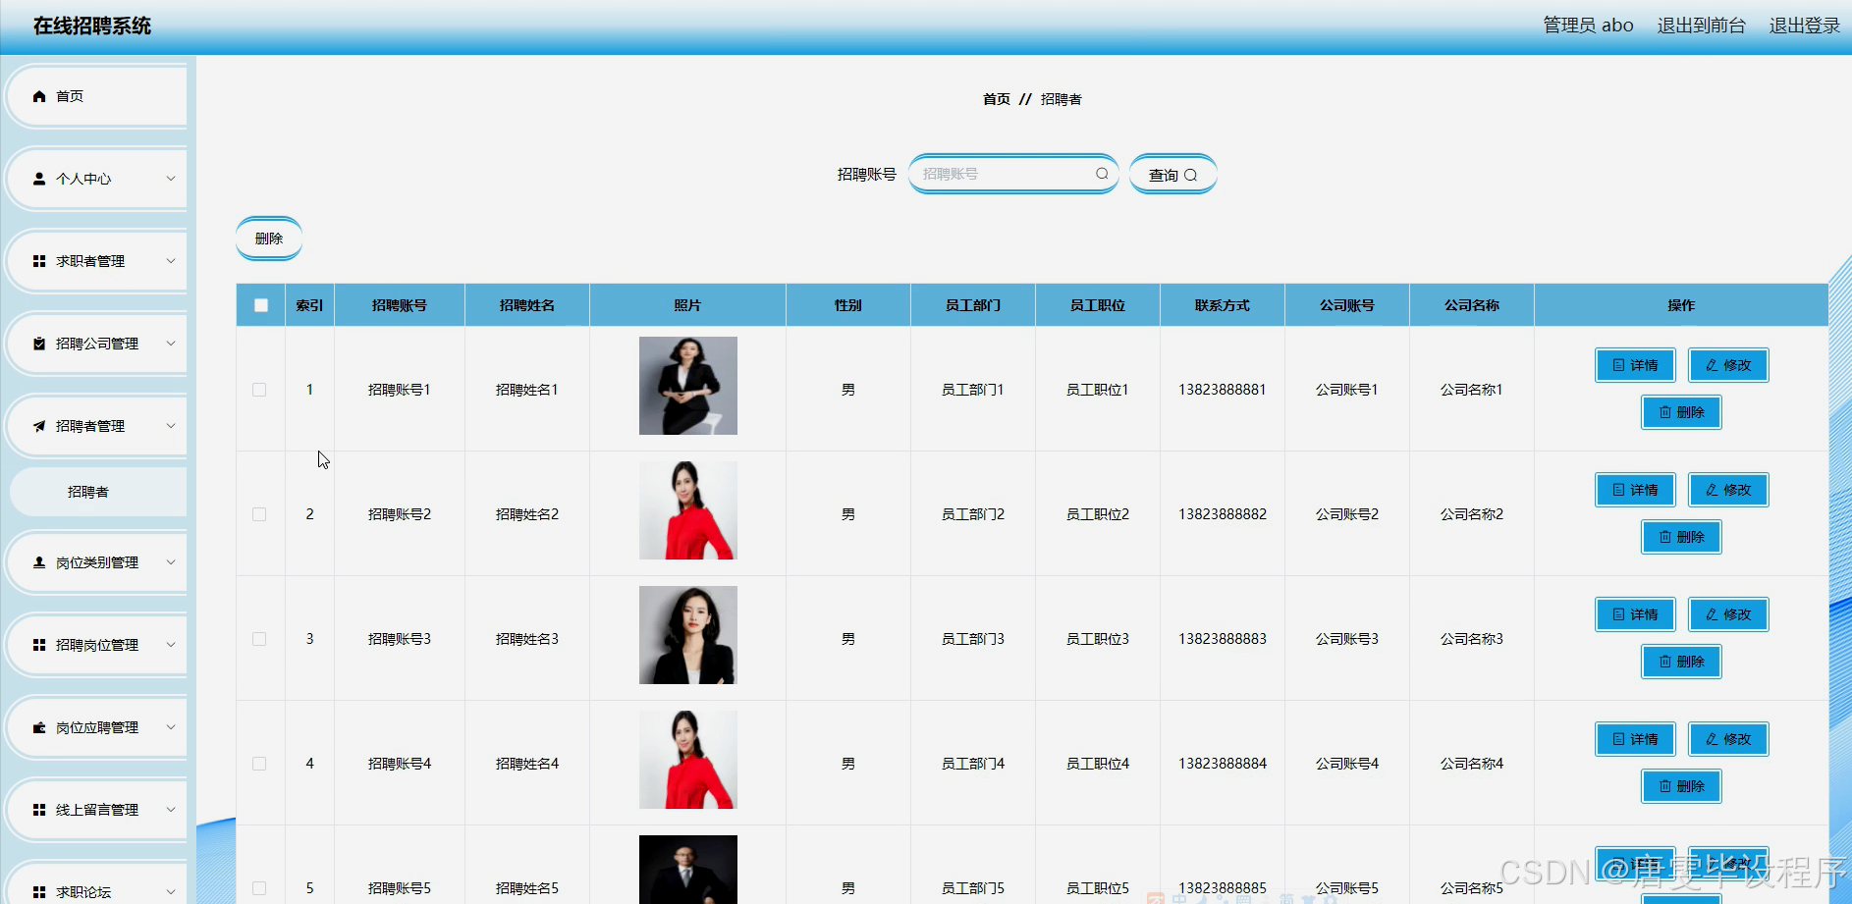Expand the 个人中心 menu chevron
The image size is (1852, 904).
pos(171,179)
